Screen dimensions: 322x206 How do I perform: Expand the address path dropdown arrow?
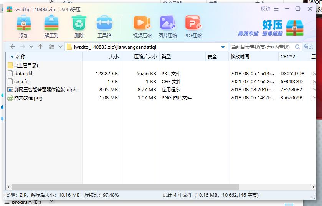coord(223,47)
